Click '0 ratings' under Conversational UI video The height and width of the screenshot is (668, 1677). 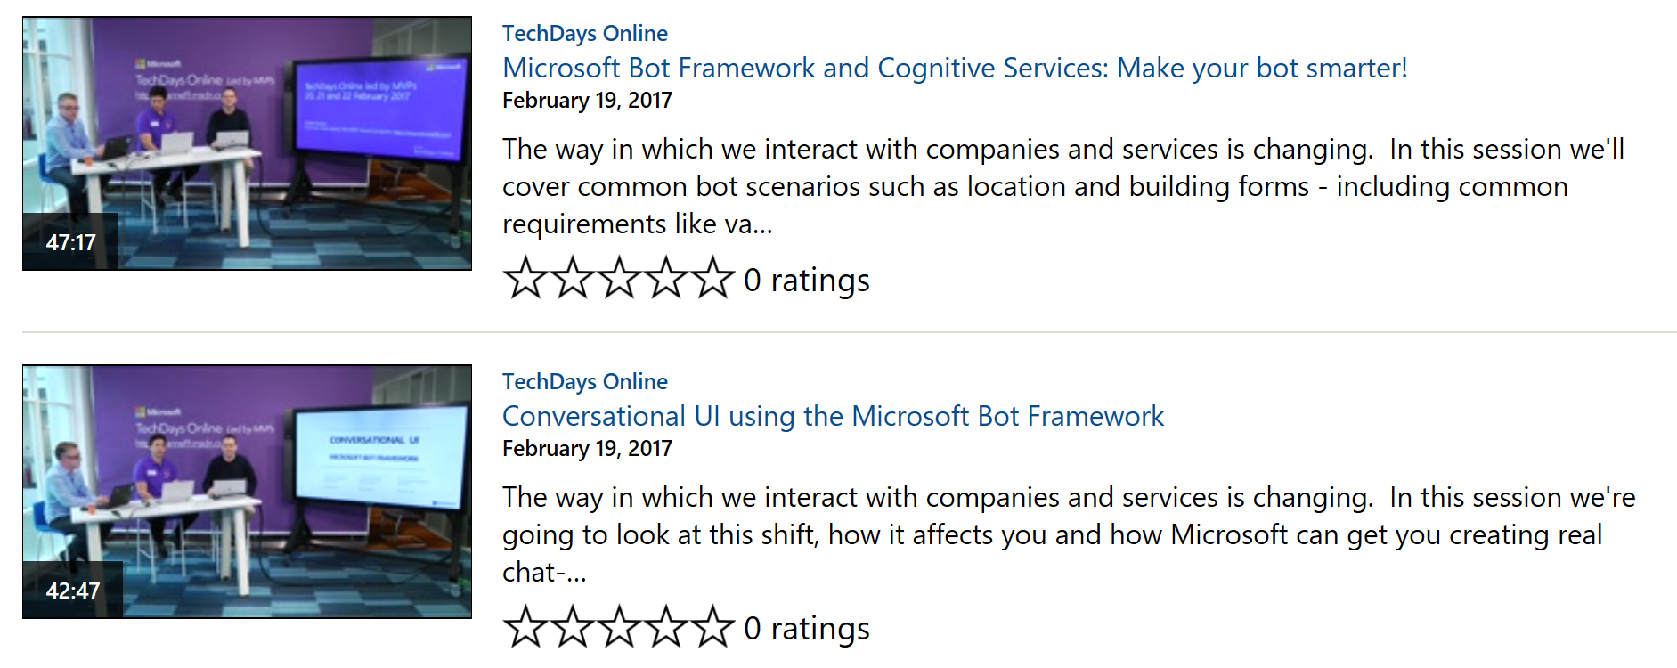(807, 628)
